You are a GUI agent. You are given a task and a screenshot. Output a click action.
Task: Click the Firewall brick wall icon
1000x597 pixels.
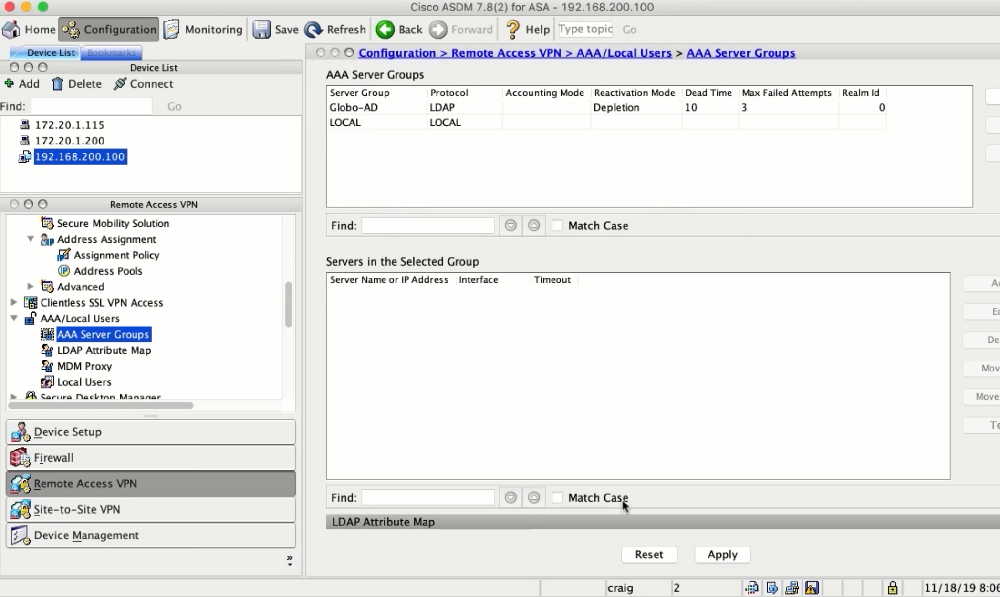(x=20, y=458)
